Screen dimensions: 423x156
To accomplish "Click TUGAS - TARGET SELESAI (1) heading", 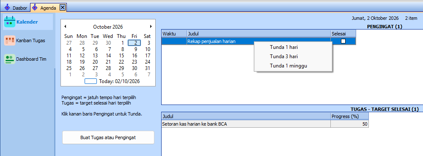I will tap(385, 109).
